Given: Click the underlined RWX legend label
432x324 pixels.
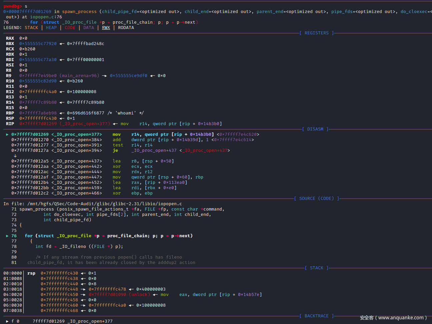Looking at the screenshot, I should [x=106, y=28].
